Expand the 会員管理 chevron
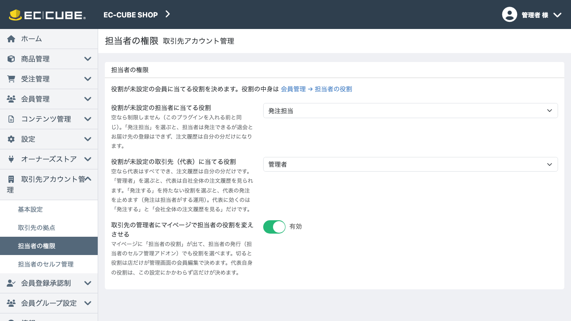The width and height of the screenshot is (571, 321). click(88, 99)
